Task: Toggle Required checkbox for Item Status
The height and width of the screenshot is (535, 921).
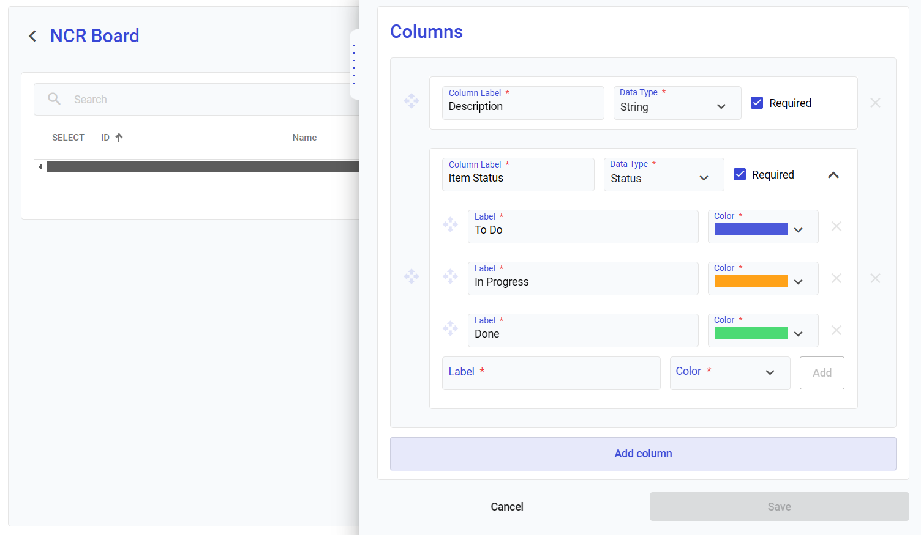Action: tap(740, 174)
